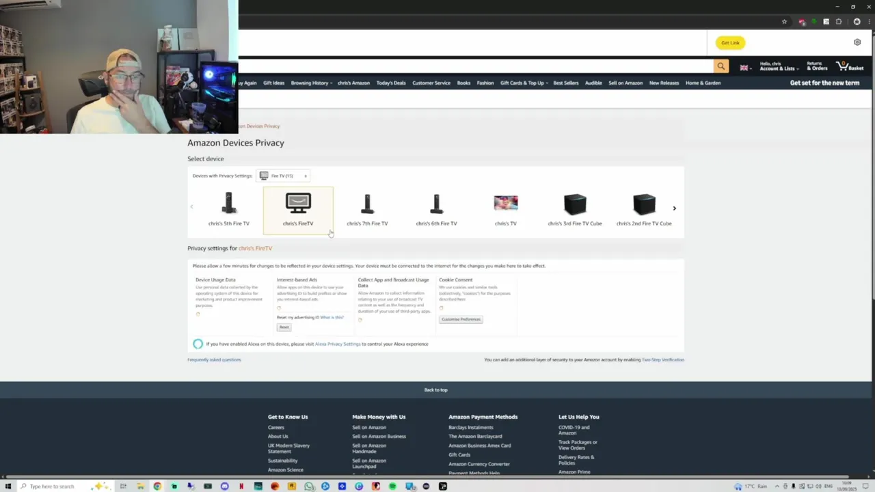
Task: Open the Chrome three-dot menu
Action: 868,22
